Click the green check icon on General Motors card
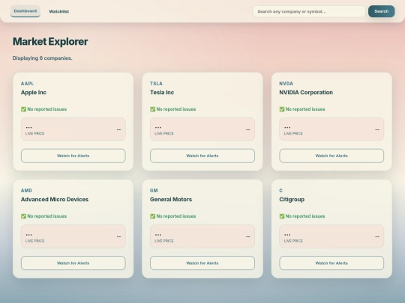This screenshot has height=303, width=405. pos(153,216)
